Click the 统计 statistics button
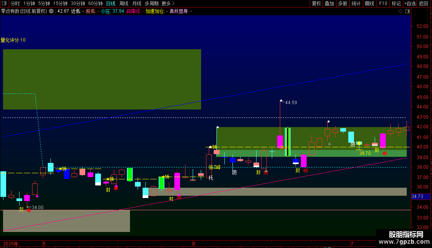Viewport: 432px width, 248px height. click(356, 3)
